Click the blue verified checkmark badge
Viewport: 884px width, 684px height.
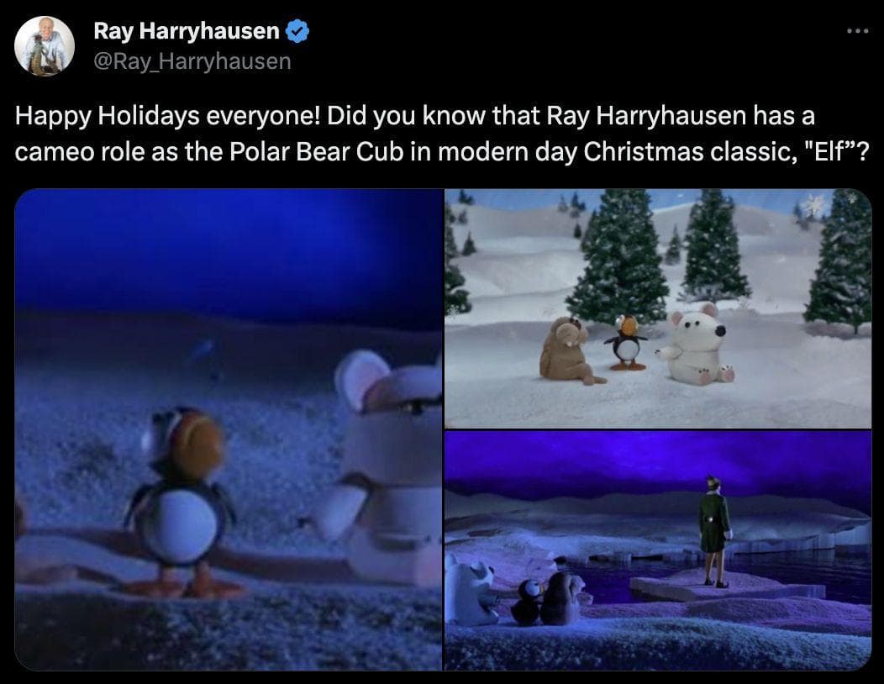(x=297, y=31)
